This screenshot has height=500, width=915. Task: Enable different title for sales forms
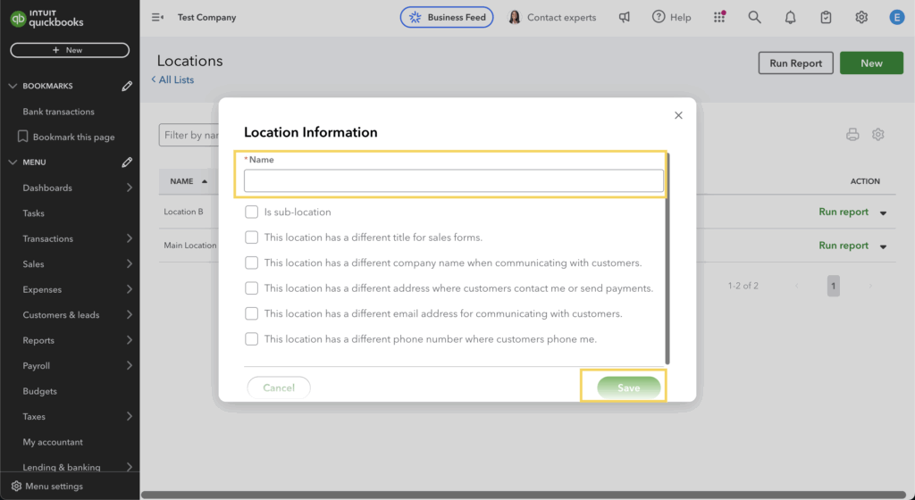pos(252,237)
